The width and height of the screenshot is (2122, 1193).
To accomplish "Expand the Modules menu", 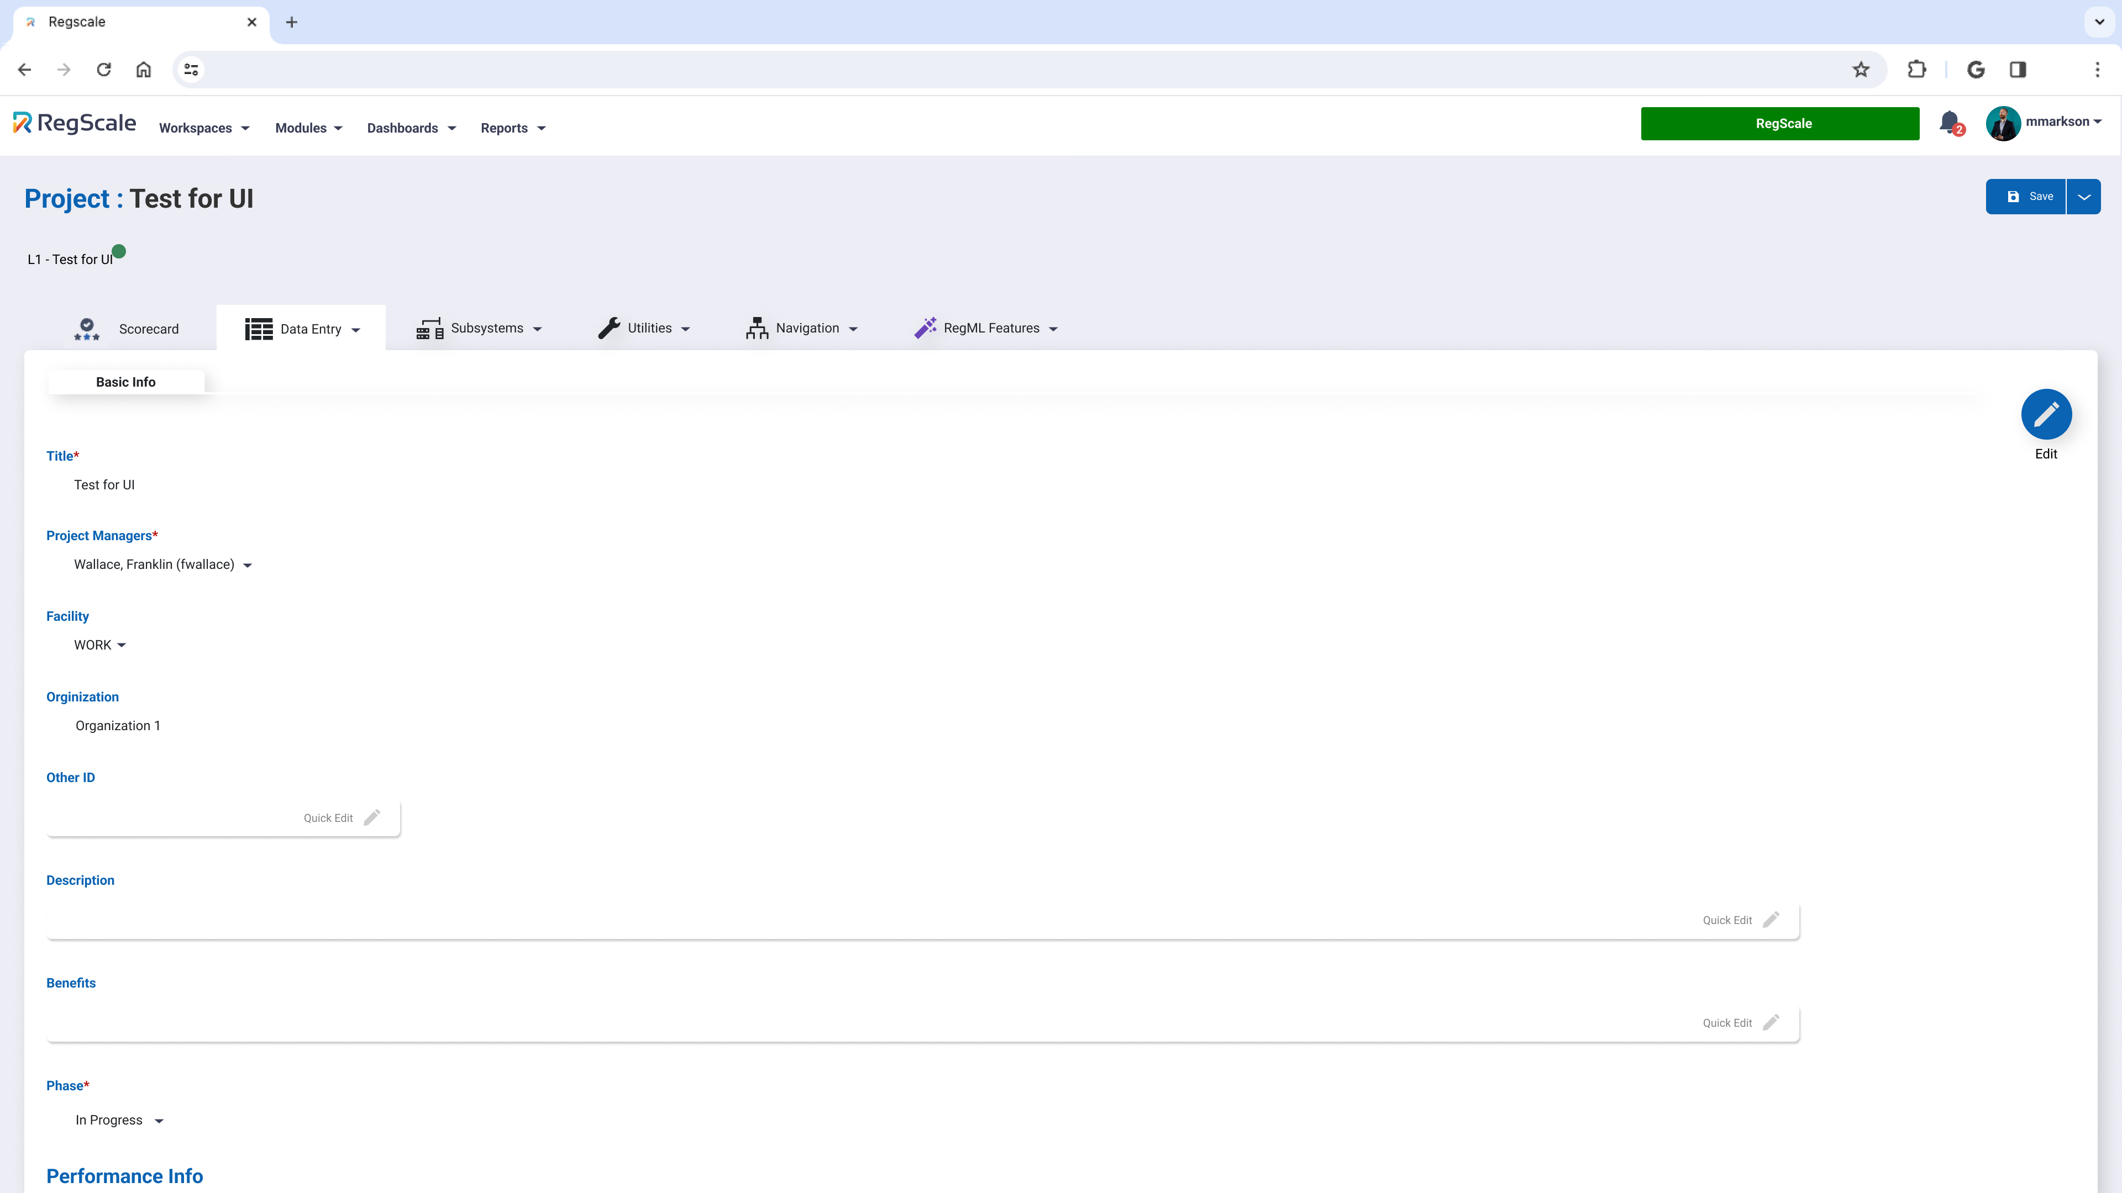I will (x=309, y=128).
